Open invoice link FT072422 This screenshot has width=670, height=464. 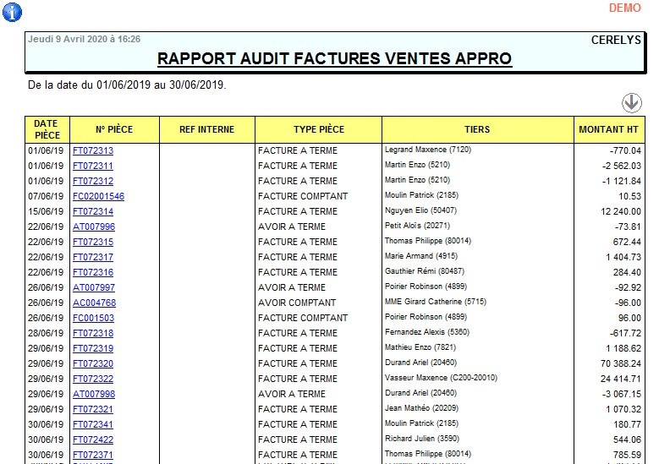[x=93, y=439]
